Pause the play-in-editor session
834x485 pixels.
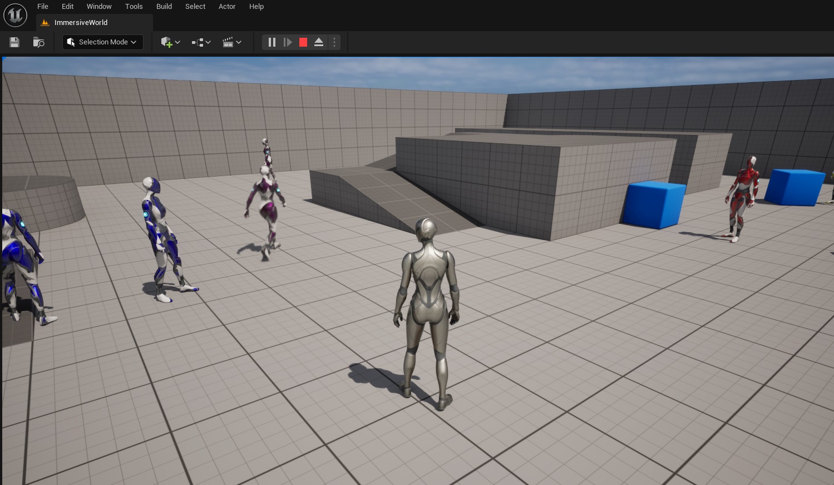(272, 42)
